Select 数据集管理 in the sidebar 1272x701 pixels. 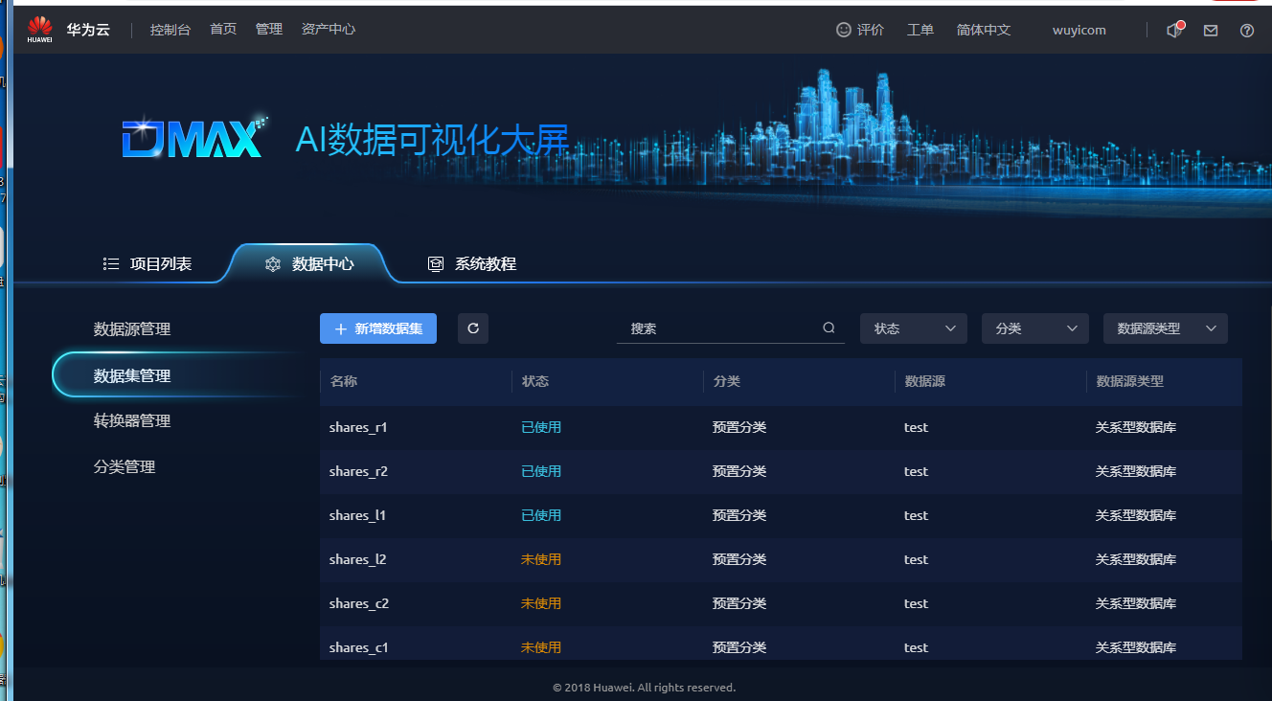point(132,376)
